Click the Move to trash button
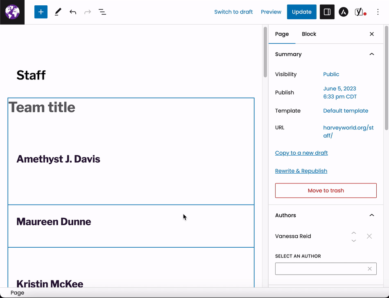 click(326, 190)
